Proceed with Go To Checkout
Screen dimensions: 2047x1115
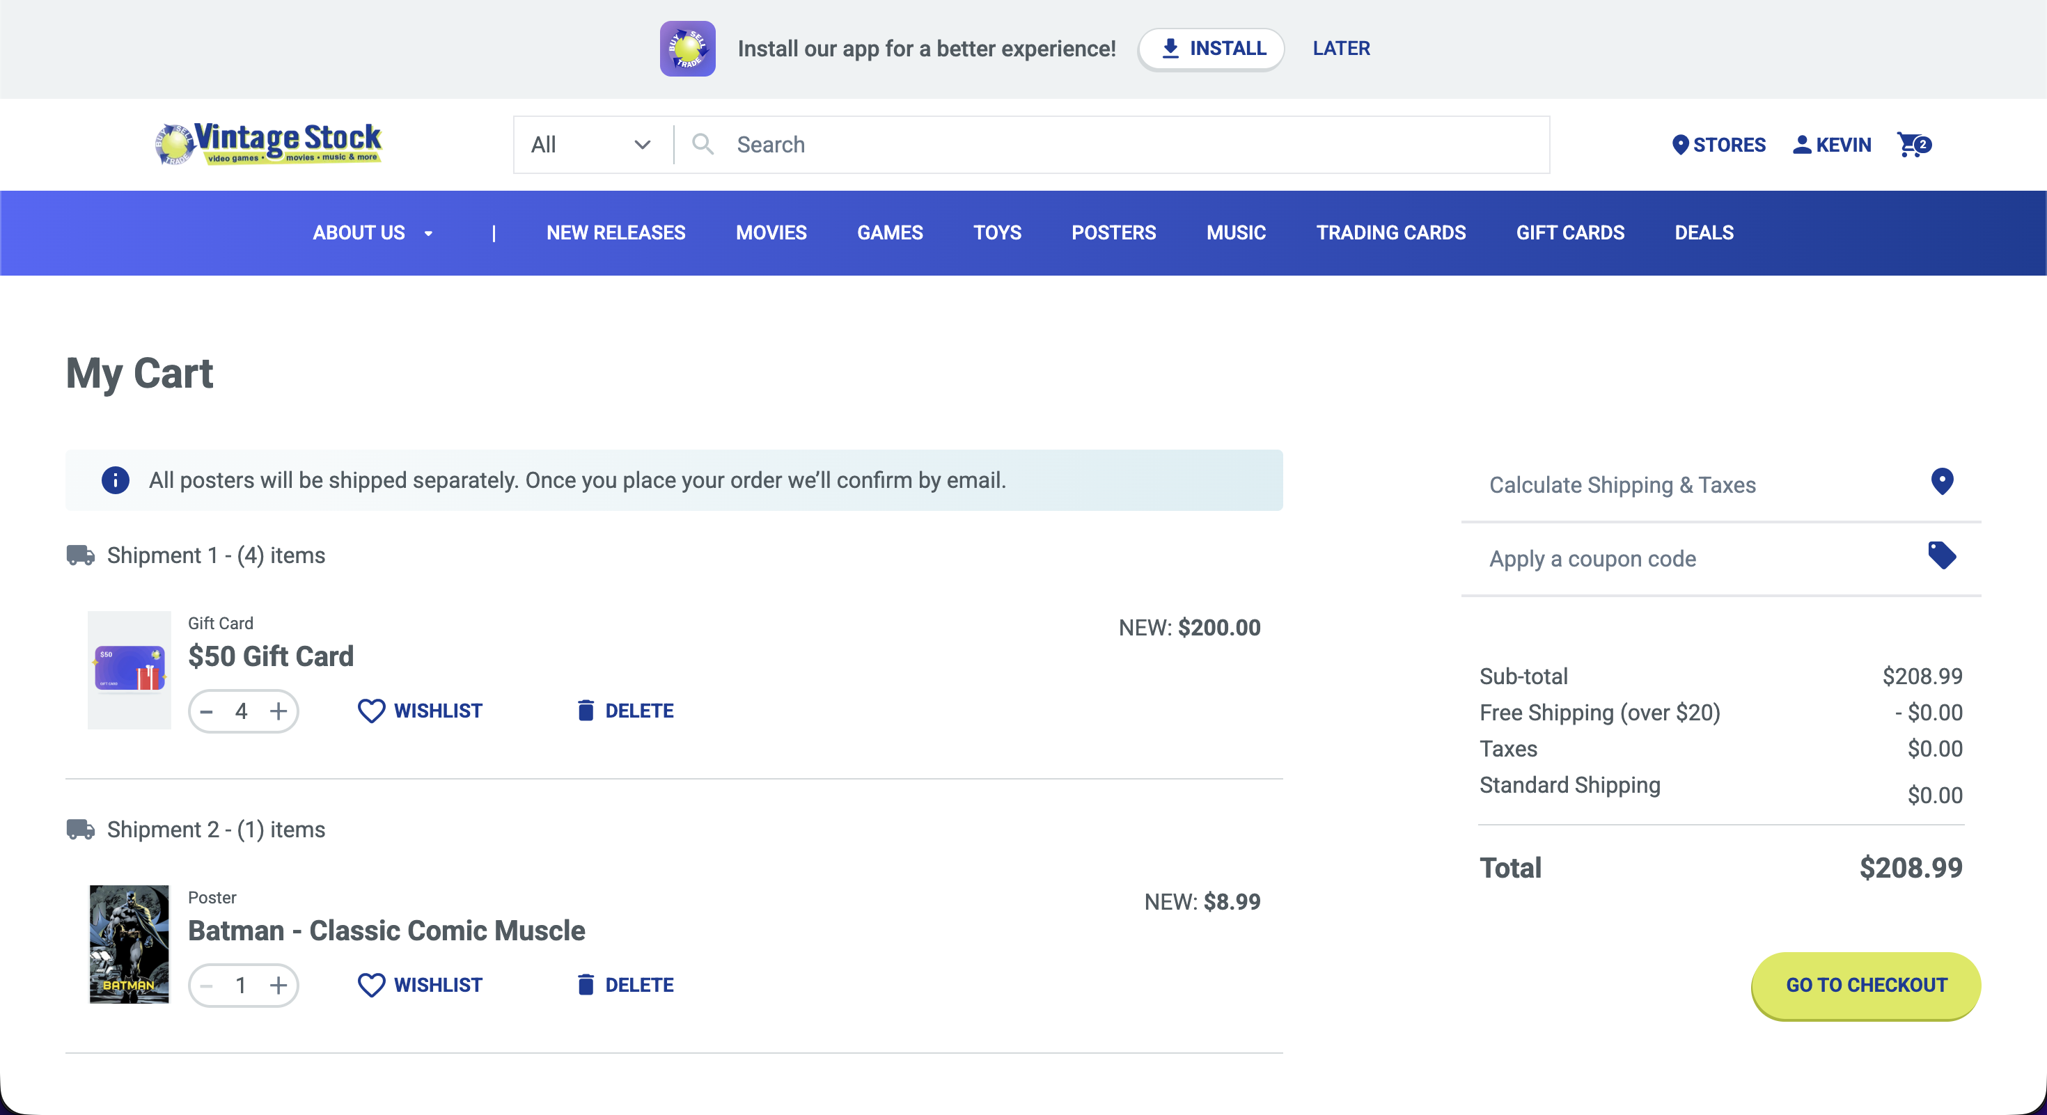tap(1866, 985)
